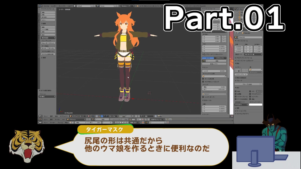Open the 同期しない sync dropdown
This screenshot has height=169, width=301.
coord(135,122)
